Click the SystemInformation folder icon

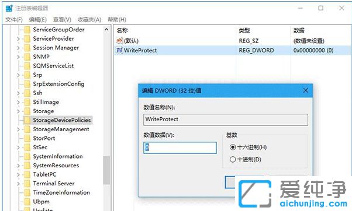point(27,156)
